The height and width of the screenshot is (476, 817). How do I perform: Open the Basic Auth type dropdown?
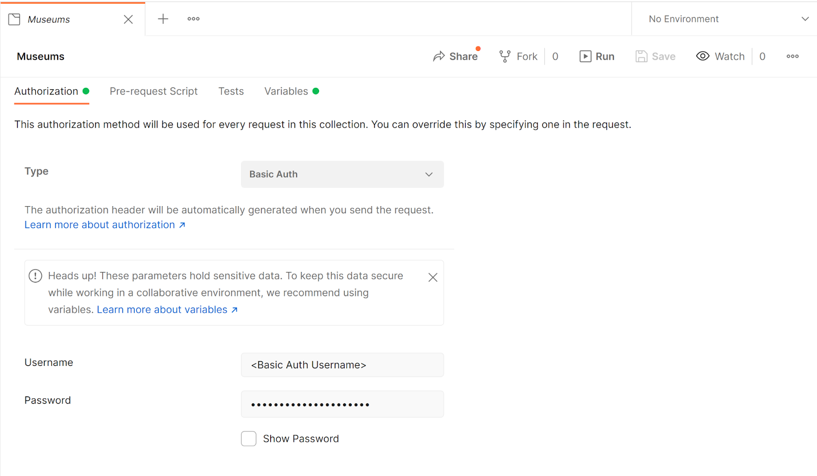[342, 174]
